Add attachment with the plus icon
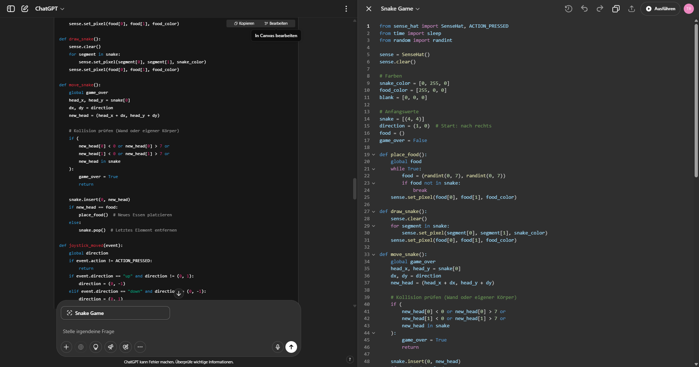This screenshot has width=699, height=367. coord(66,347)
